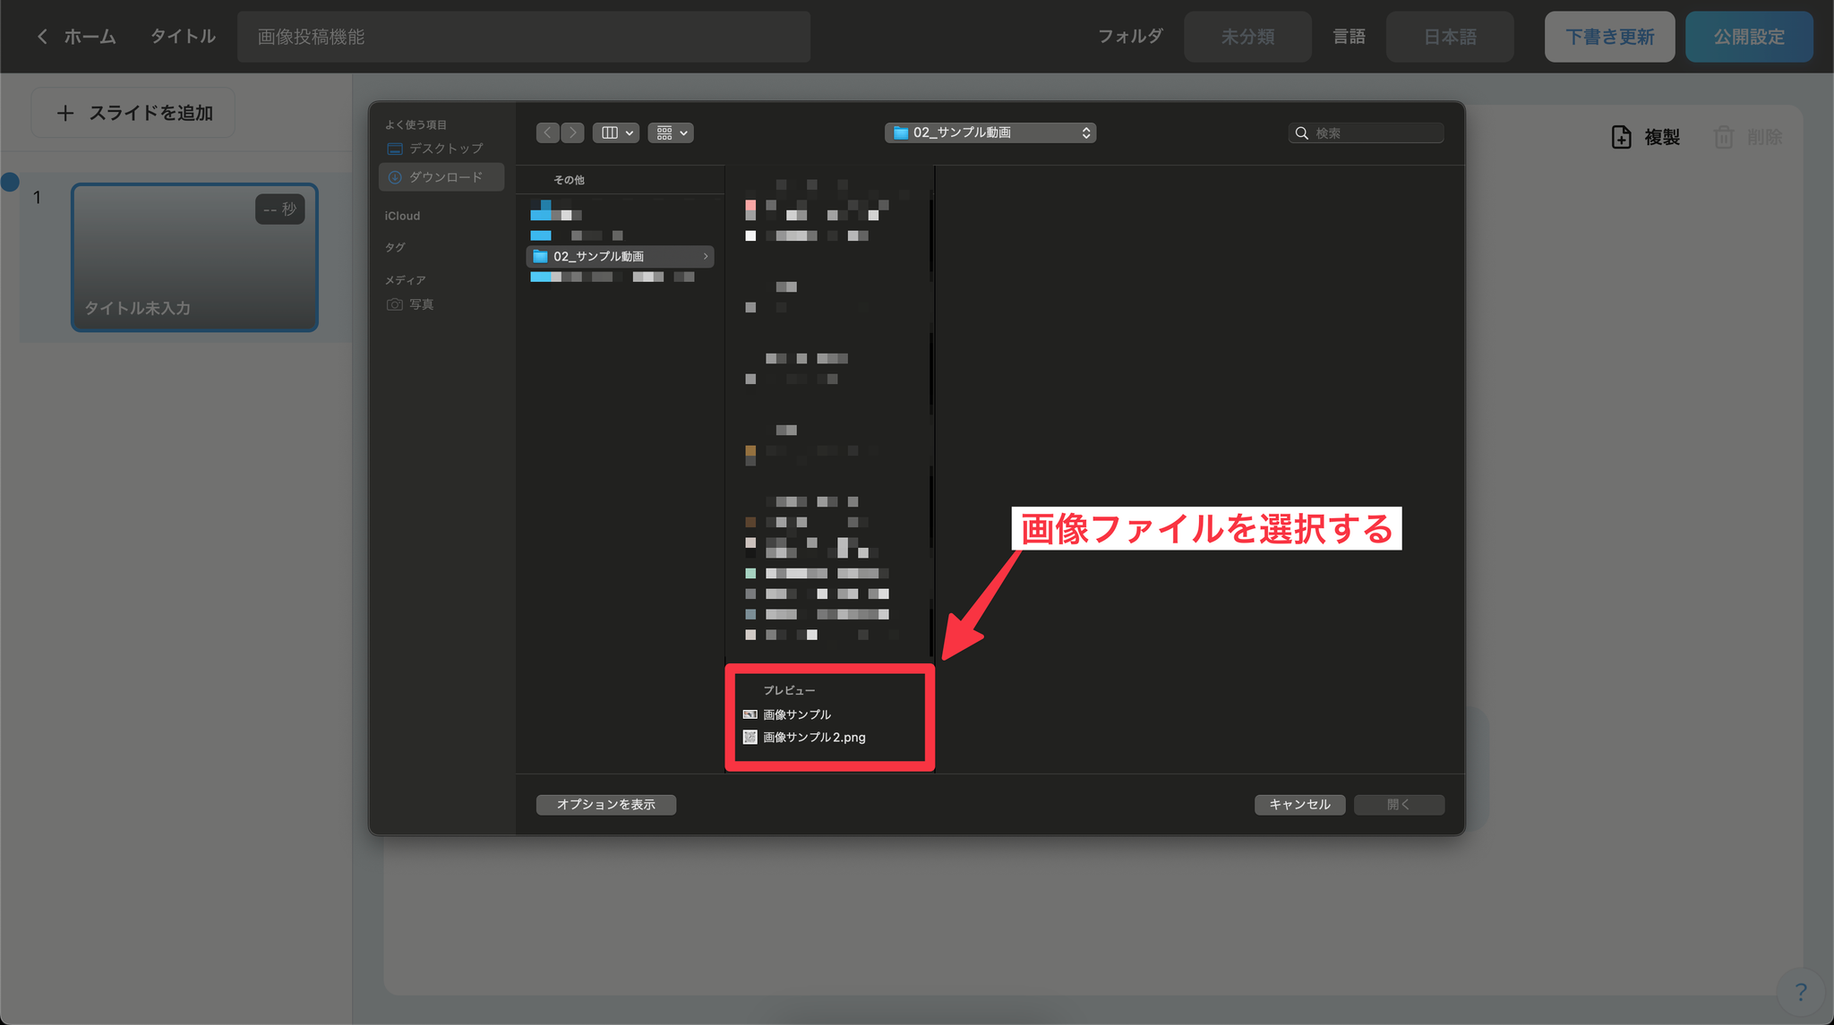Select slide 1 thumbnail タイトル未入力
This screenshot has width=1834, height=1025.
coord(194,258)
